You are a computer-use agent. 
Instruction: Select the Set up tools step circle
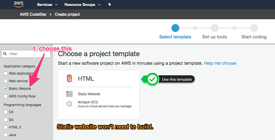pyautogui.click(x=215, y=28)
